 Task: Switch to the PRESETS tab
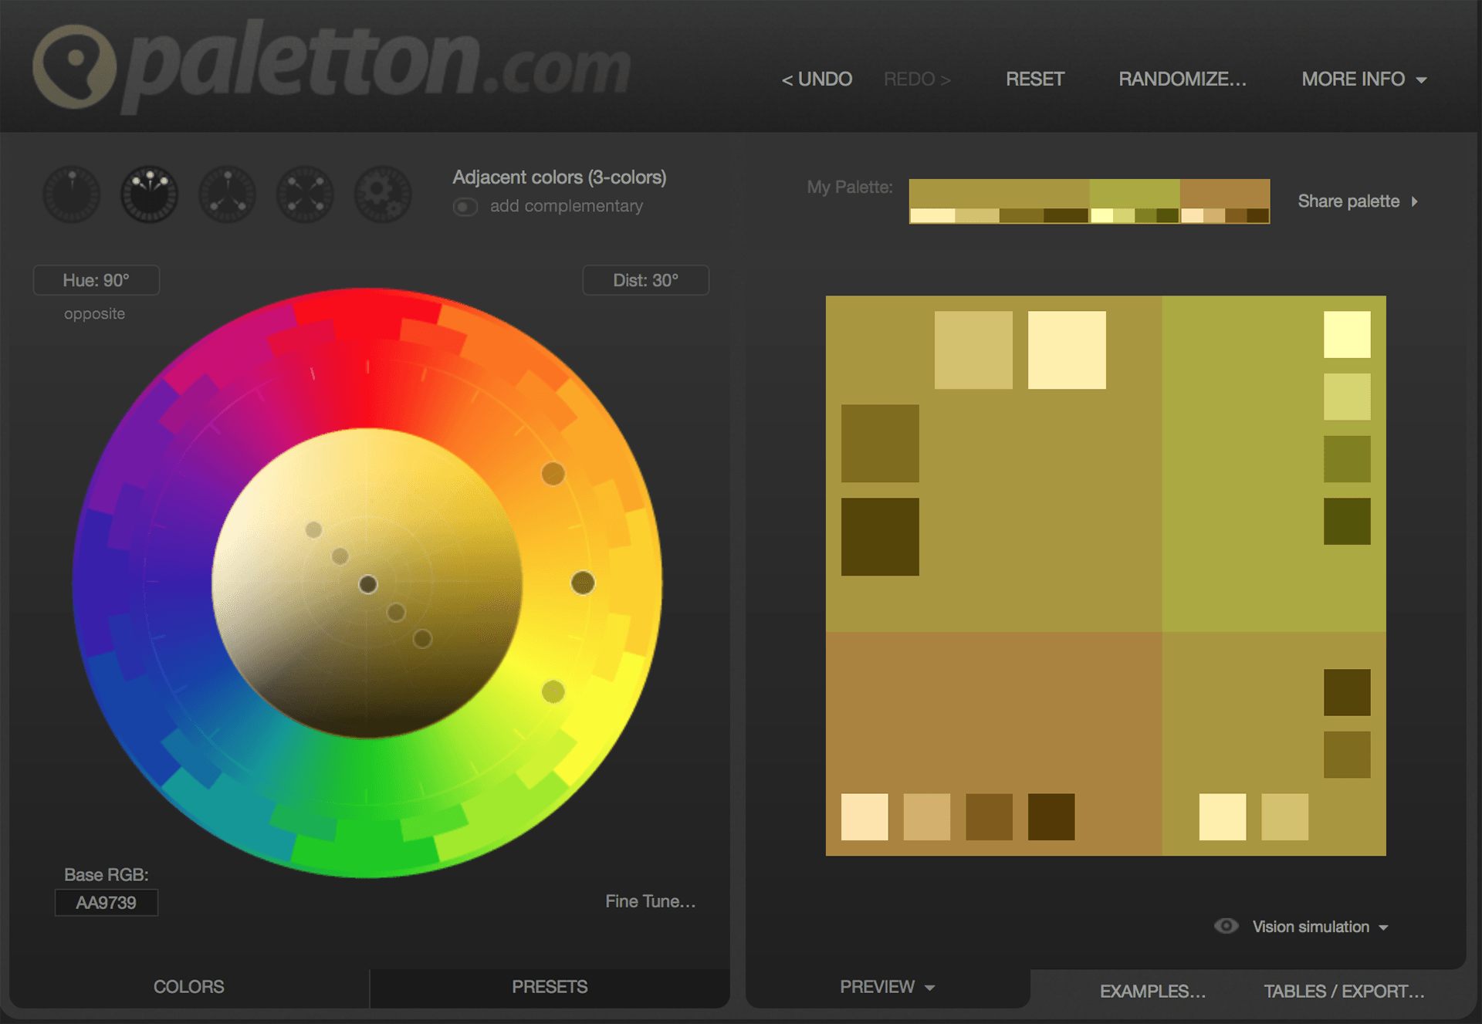pyautogui.click(x=550, y=988)
